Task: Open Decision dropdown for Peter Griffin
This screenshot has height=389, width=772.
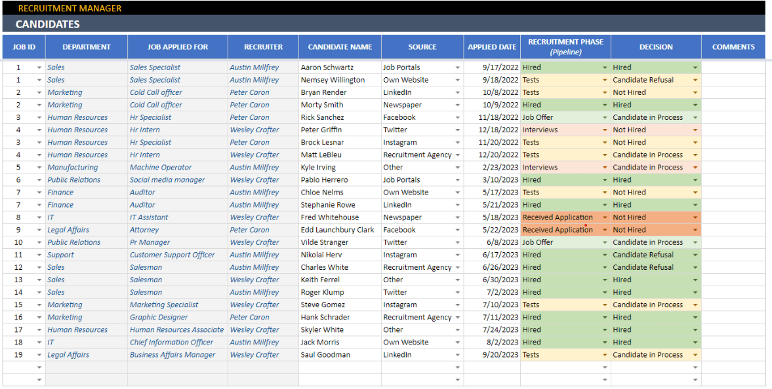Action: (696, 130)
